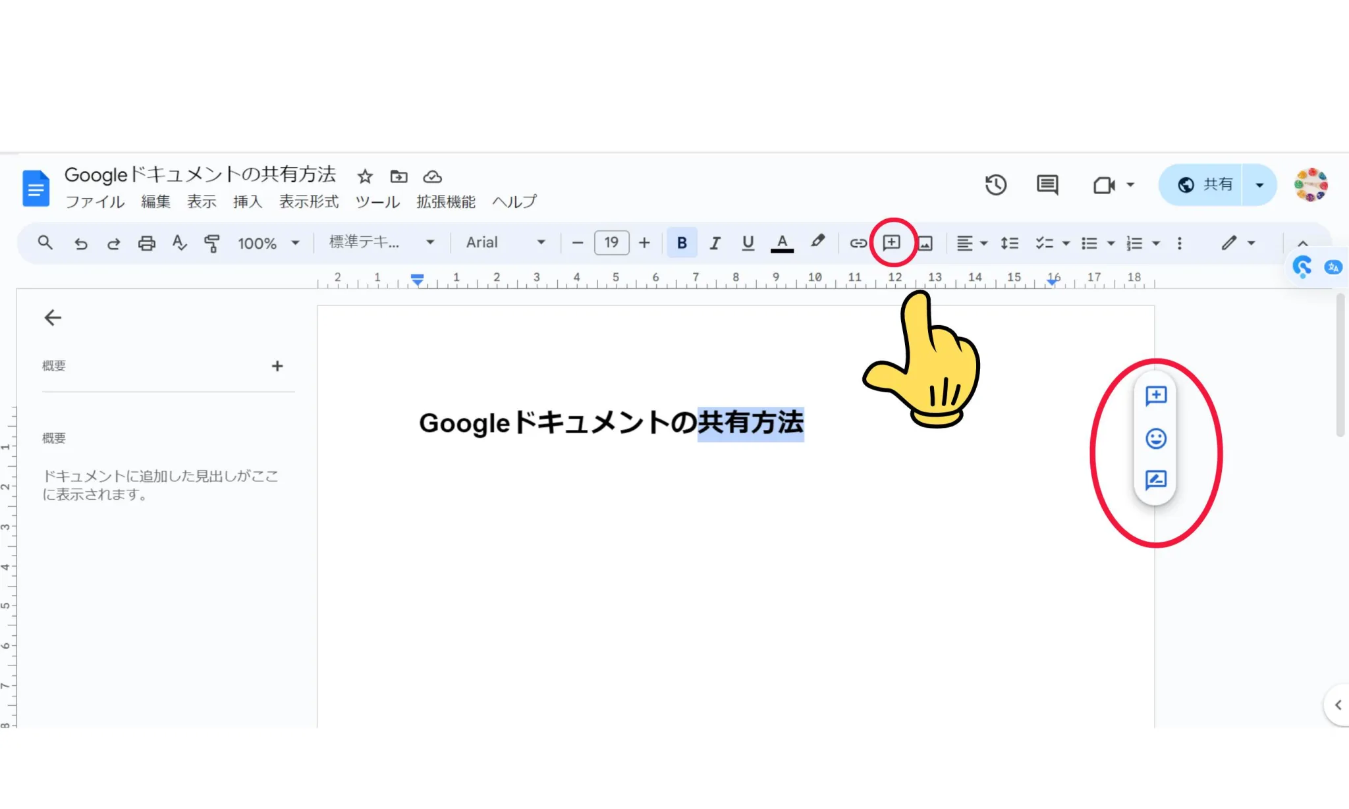Open the move to folder icon

pos(399,176)
